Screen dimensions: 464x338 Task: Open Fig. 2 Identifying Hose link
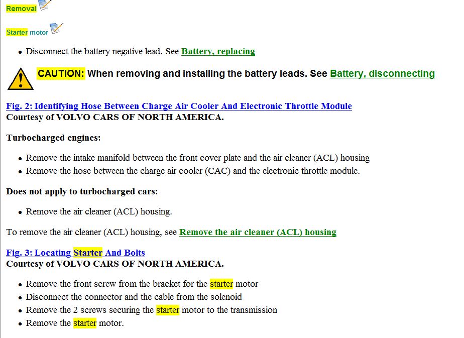coord(179,106)
